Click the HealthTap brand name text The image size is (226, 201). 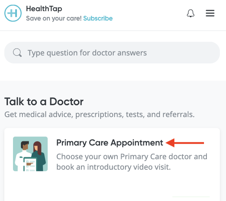pyautogui.click(x=44, y=9)
